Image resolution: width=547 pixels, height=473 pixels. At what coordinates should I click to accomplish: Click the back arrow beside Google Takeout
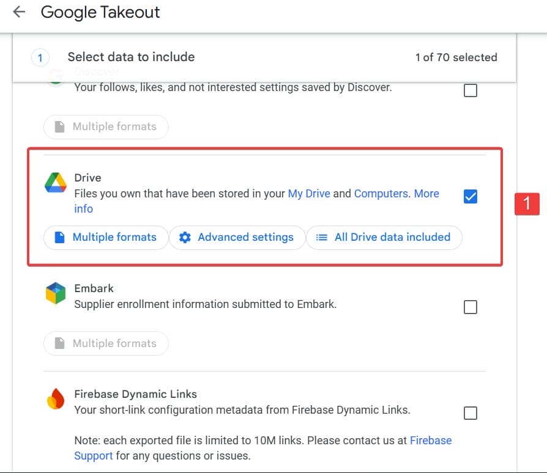click(x=18, y=12)
